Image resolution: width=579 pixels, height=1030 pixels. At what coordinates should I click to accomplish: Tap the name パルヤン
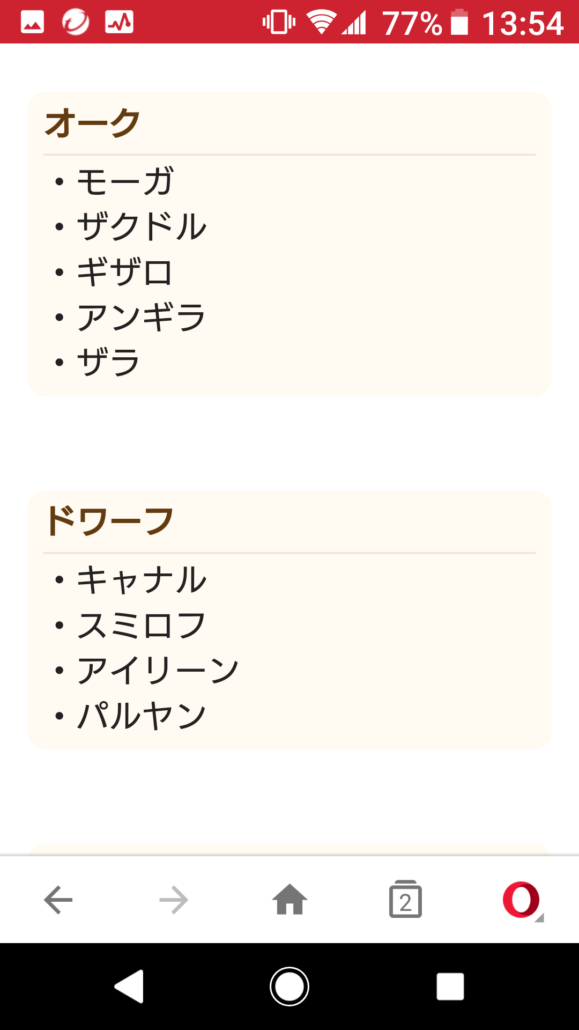pyautogui.click(x=142, y=716)
